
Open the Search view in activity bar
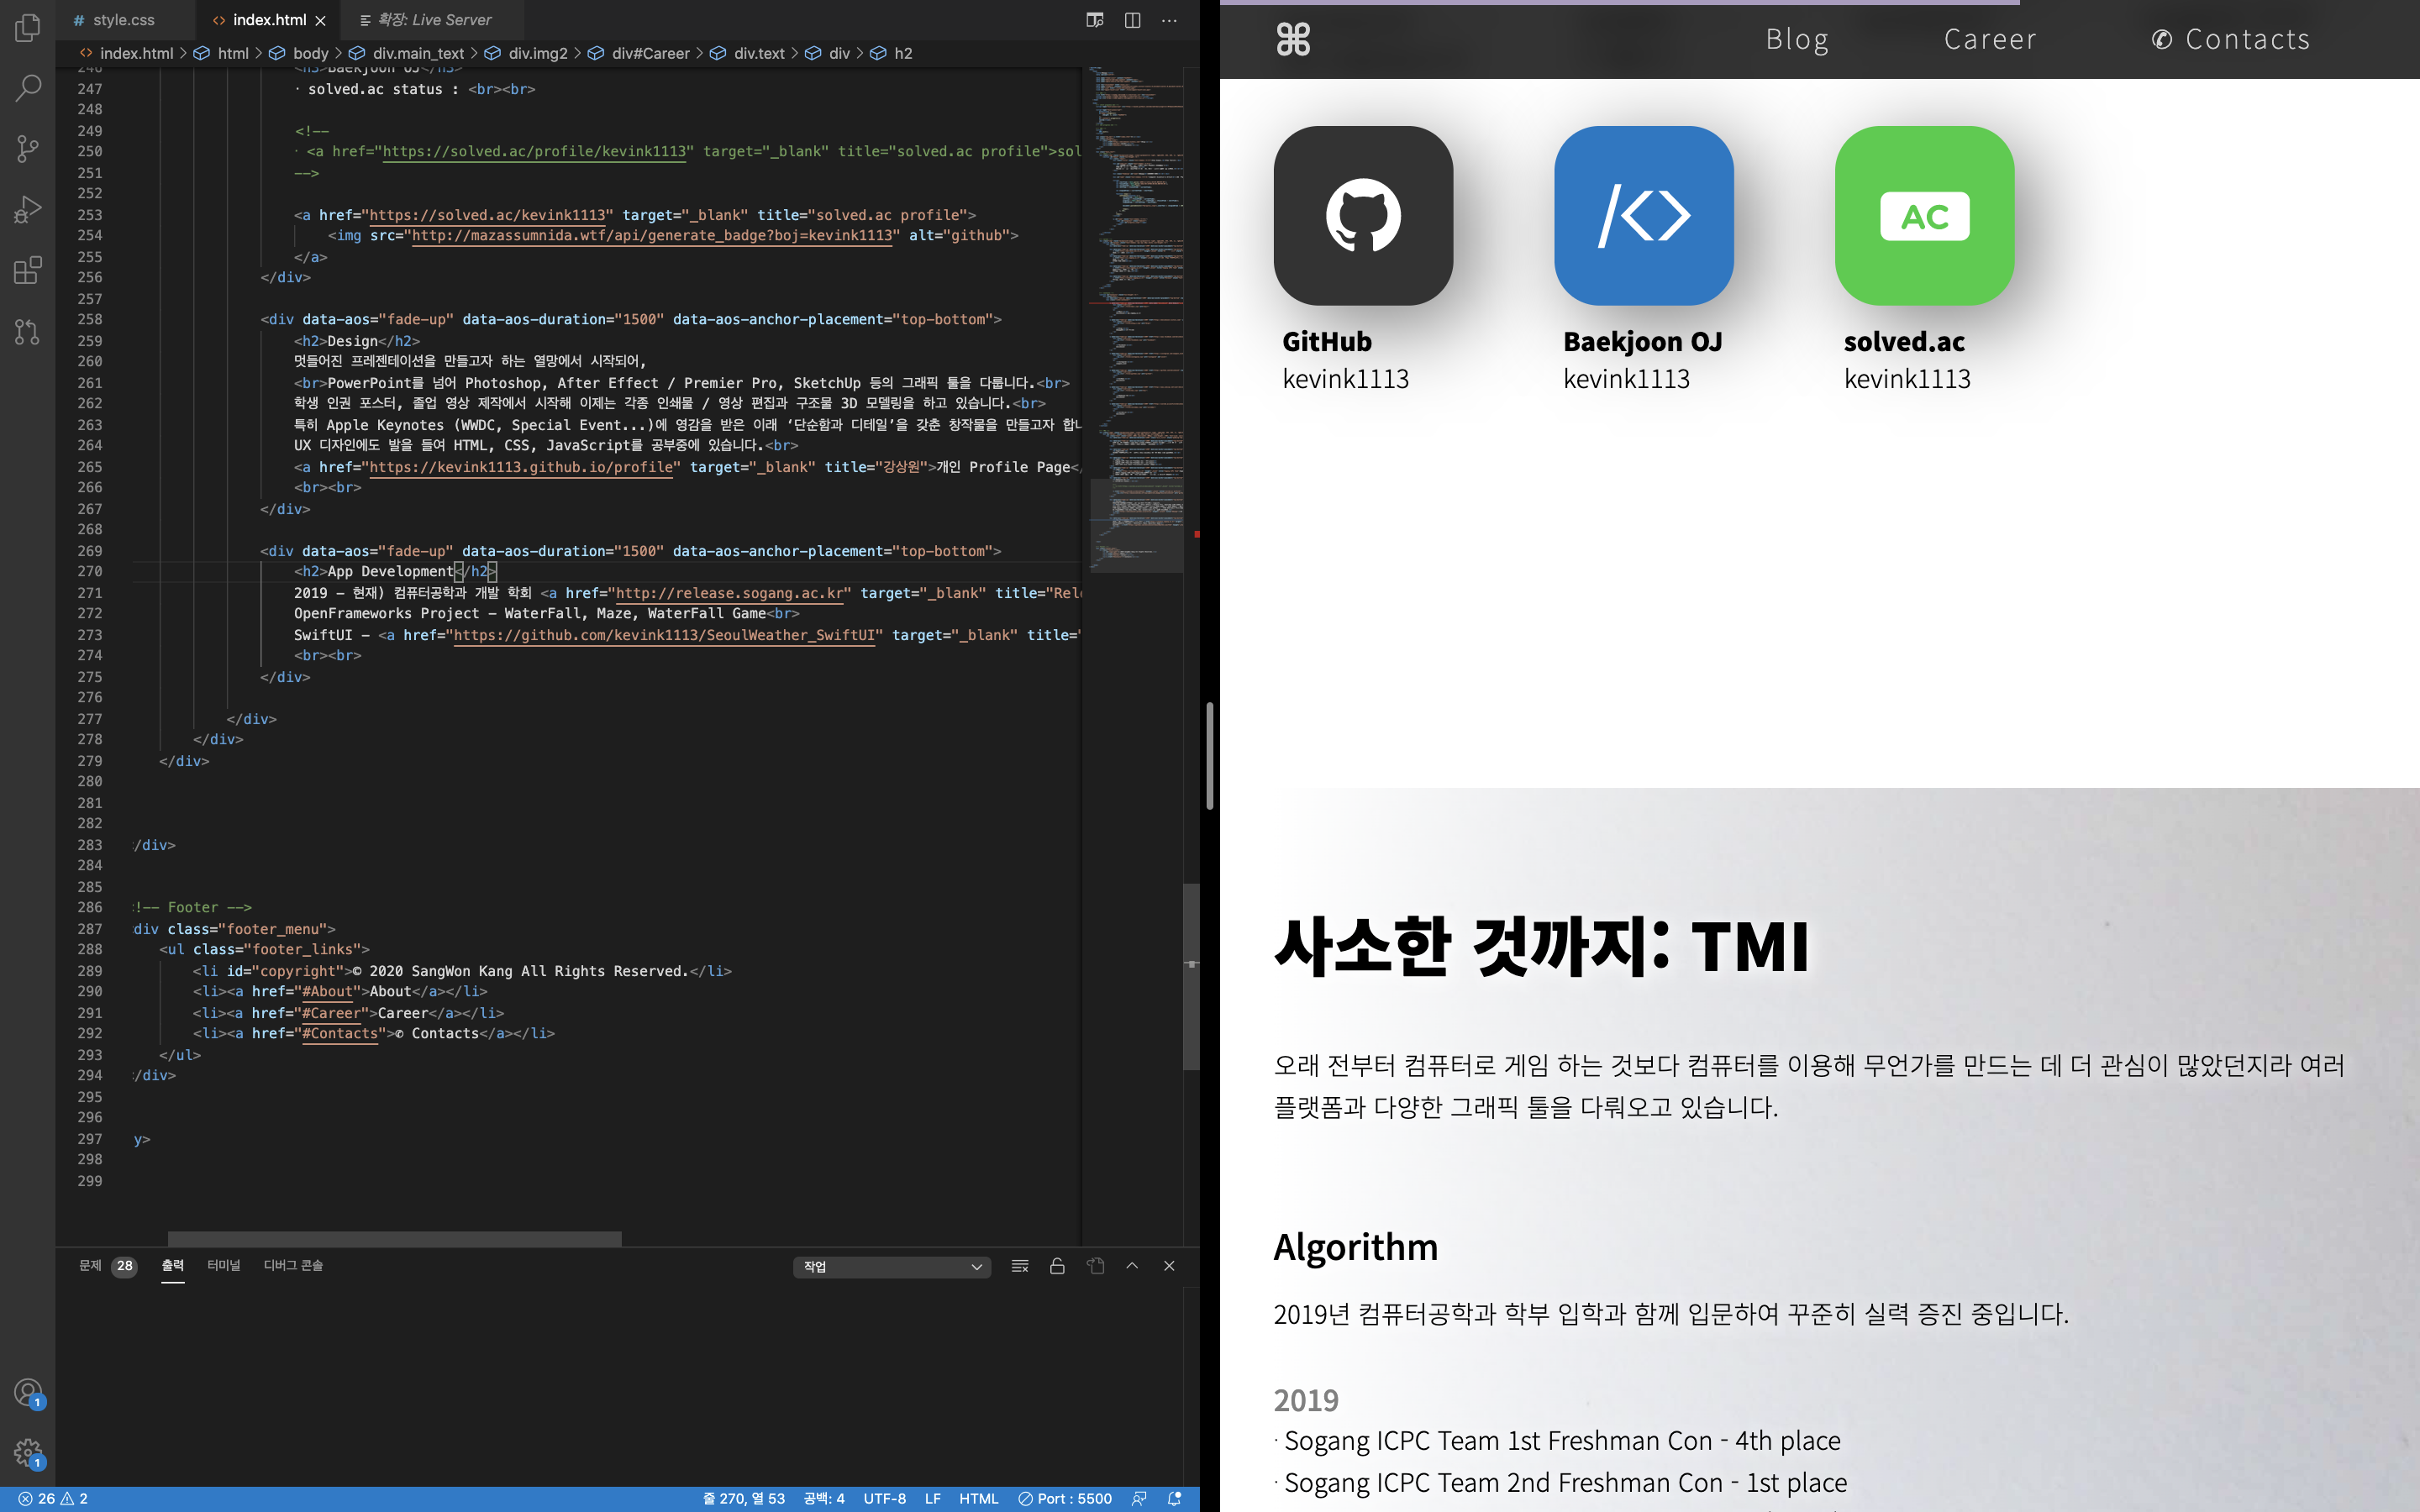[28, 88]
